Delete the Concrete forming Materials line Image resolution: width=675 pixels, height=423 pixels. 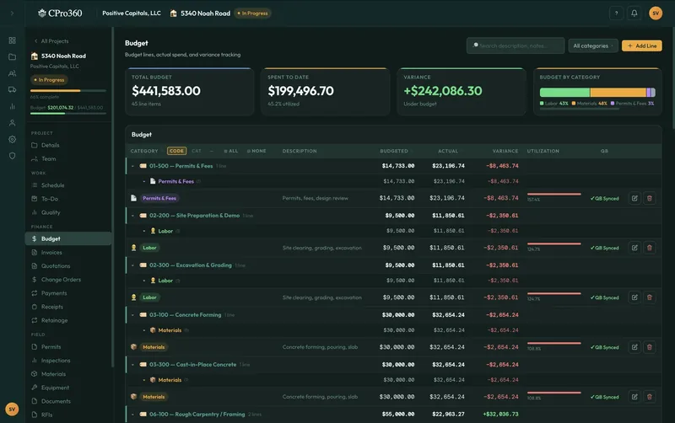(x=649, y=347)
